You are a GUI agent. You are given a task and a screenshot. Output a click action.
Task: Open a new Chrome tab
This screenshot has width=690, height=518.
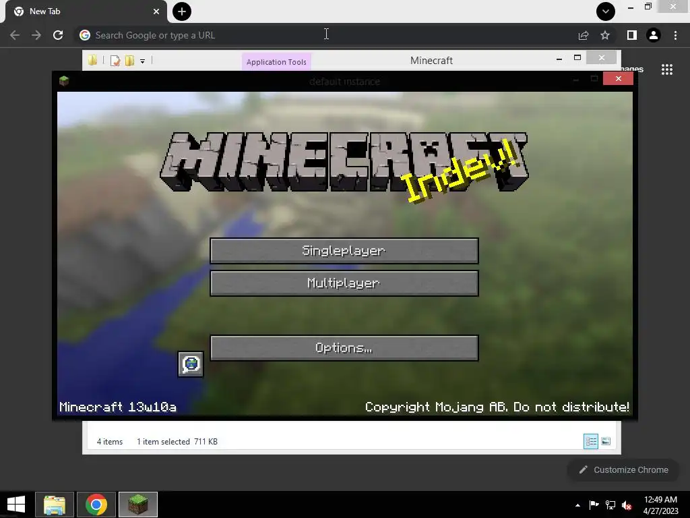[182, 11]
